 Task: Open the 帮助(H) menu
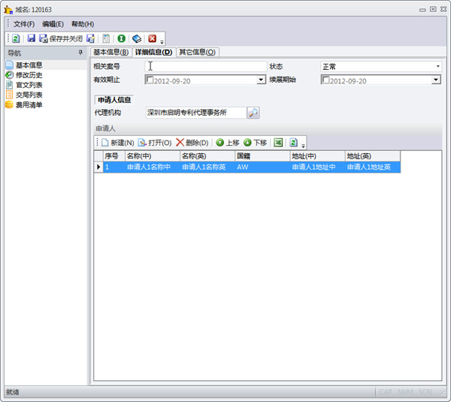83,24
